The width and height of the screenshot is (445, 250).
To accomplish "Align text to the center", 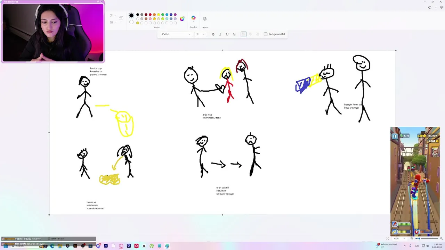I will click(x=250, y=34).
